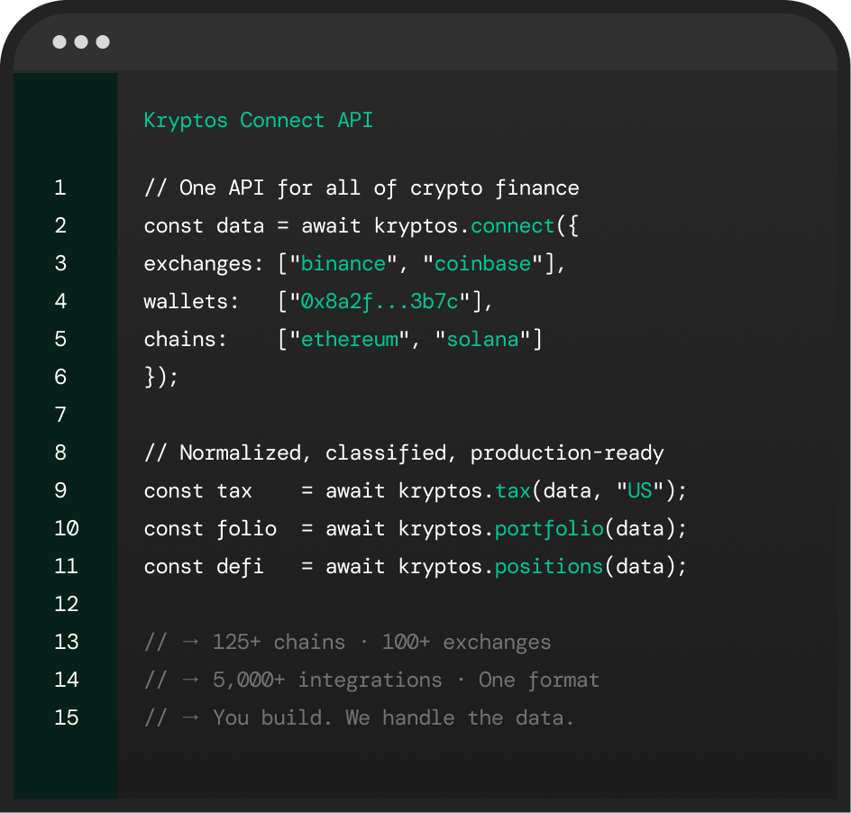This screenshot has height=813, width=851.
Task: Click line number 12 in gutter
Action: click(66, 604)
